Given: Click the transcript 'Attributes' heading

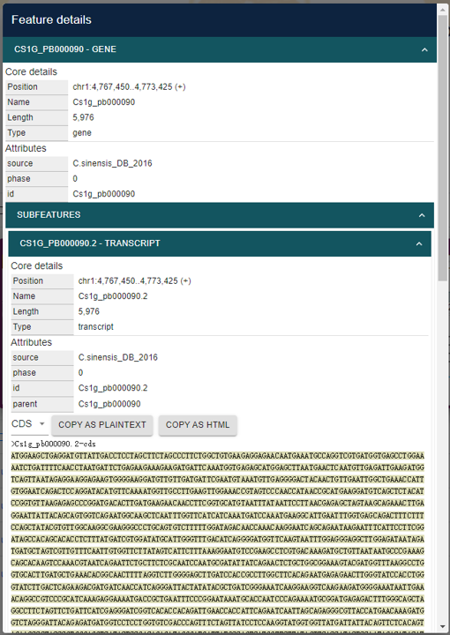Looking at the screenshot, I should tap(31, 342).
